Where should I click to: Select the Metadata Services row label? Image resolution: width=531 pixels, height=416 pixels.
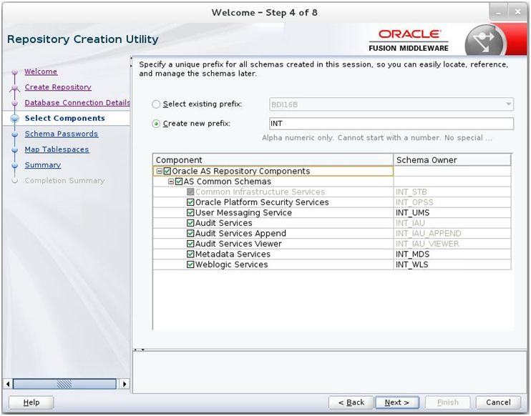[233, 254]
